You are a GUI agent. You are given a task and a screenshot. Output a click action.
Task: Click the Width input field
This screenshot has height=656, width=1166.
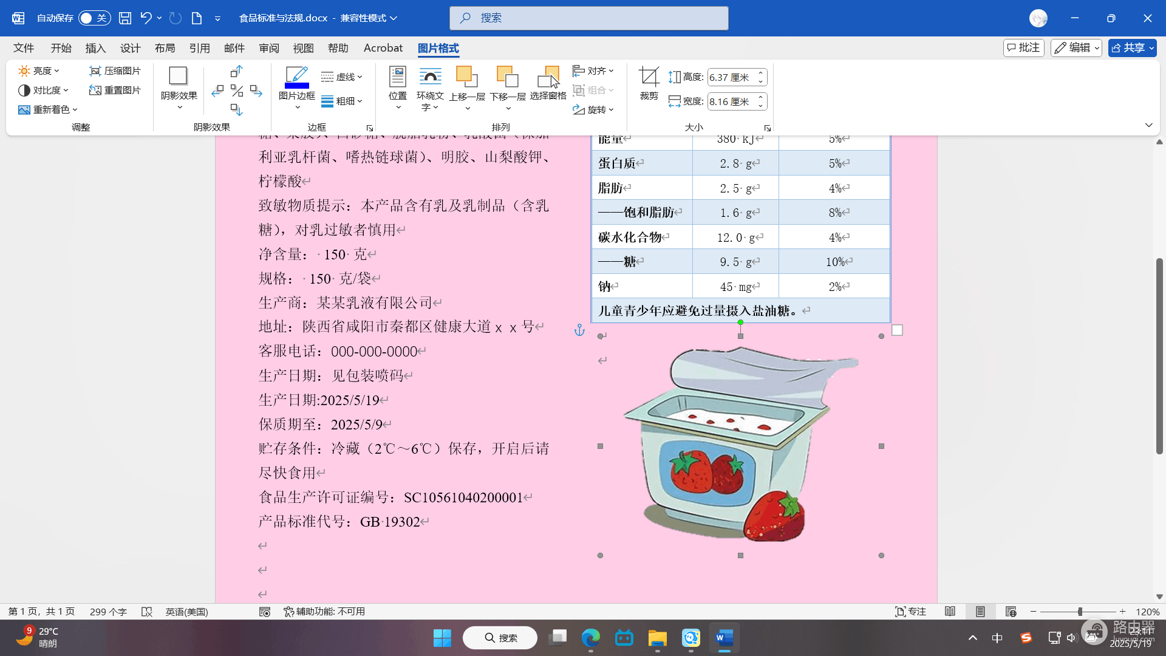731,101
